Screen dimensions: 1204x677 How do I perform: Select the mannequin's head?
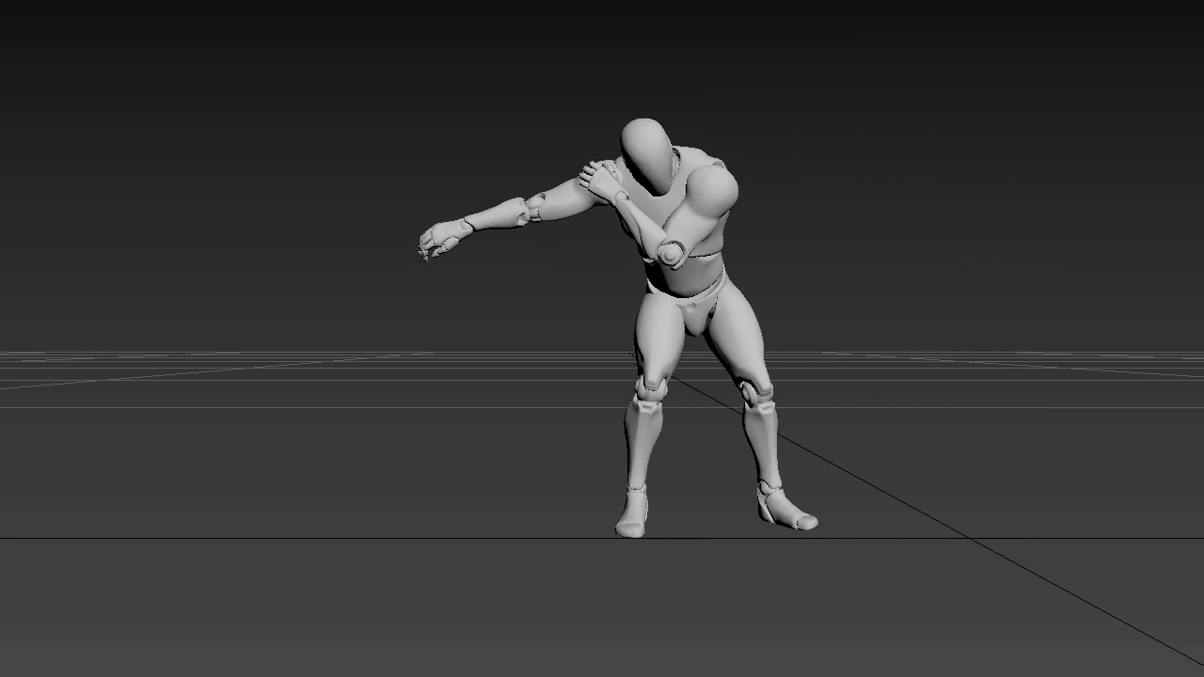click(648, 156)
